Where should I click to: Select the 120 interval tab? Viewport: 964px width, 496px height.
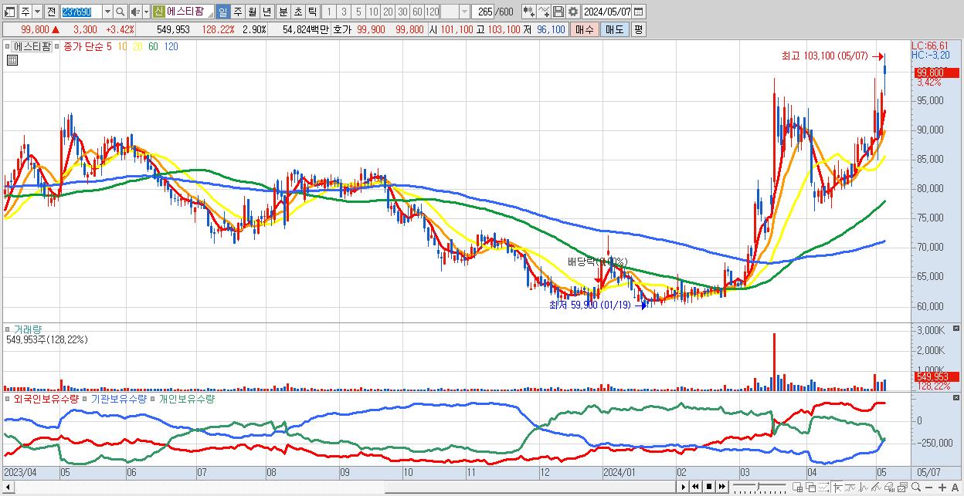433,12
